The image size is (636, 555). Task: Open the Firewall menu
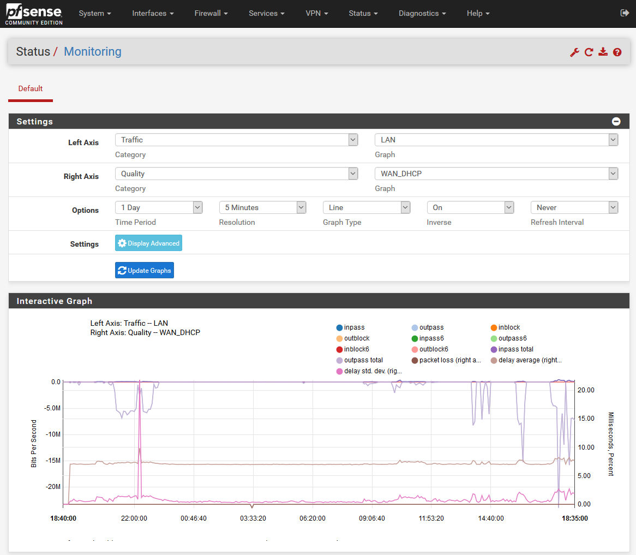click(x=211, y=13)
